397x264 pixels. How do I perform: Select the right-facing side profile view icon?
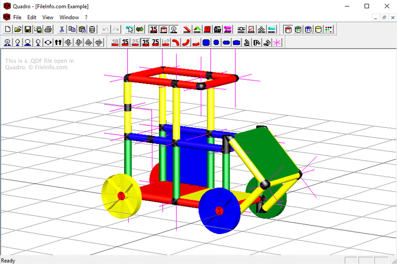pos(18,42)
